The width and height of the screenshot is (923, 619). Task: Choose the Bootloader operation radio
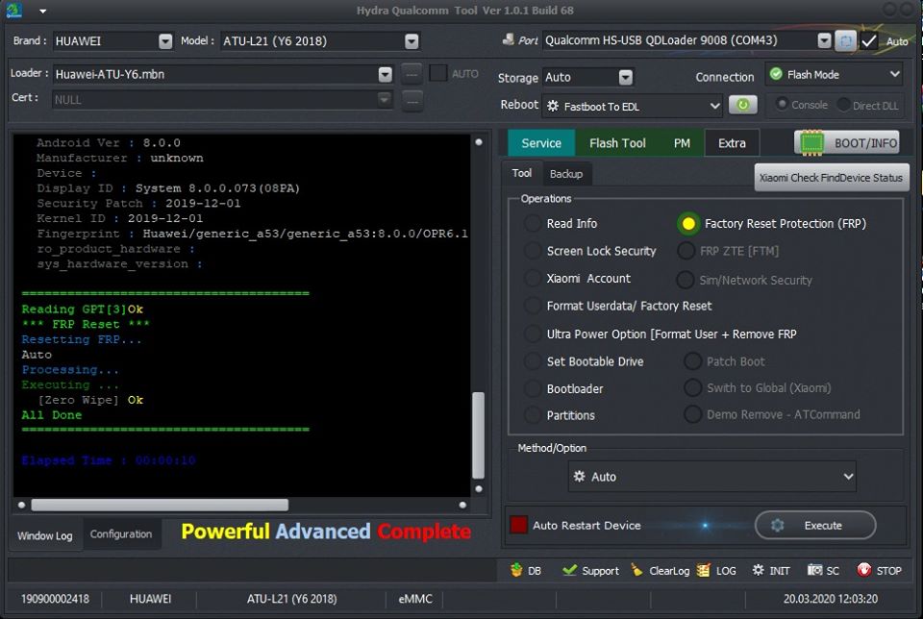pyautogui.click(x=533, y=388)
